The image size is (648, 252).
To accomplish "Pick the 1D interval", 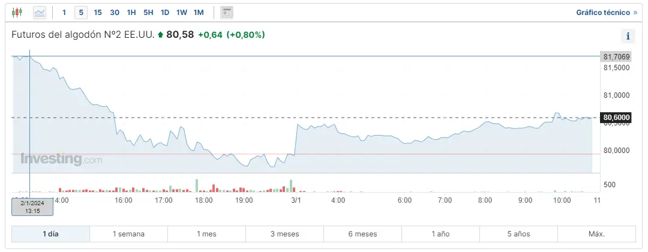I will point(165,12).
